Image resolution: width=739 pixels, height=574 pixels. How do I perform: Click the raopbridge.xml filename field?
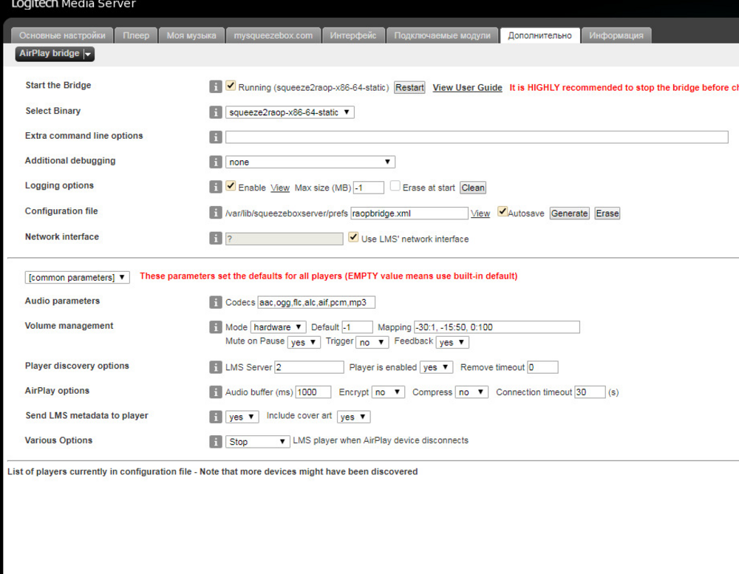pos(409,213)
